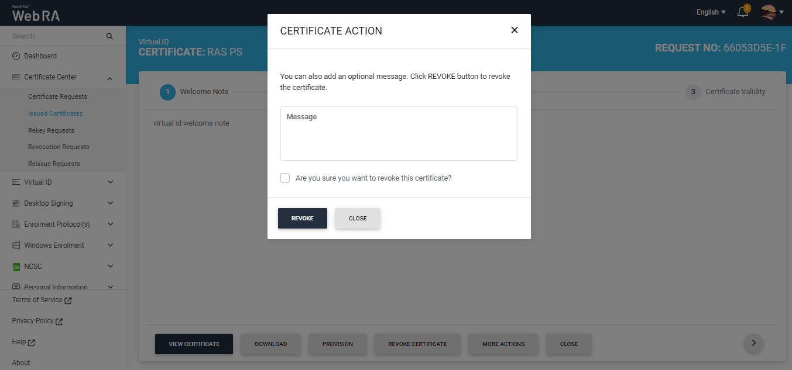Viewport: 792px width, 370px height.
Task: Open Revocation Requests in sidebar
Action: 59,147
